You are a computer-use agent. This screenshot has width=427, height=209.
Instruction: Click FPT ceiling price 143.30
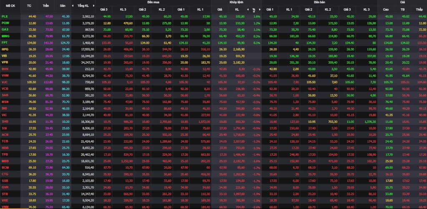(x=48, y=42)
